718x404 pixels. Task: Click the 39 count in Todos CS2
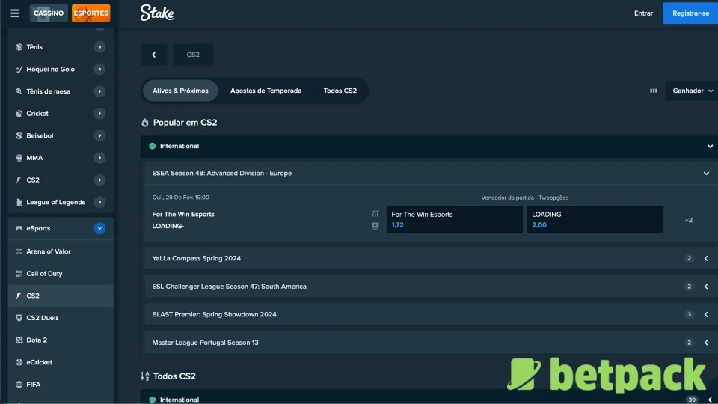click(691, 400)
